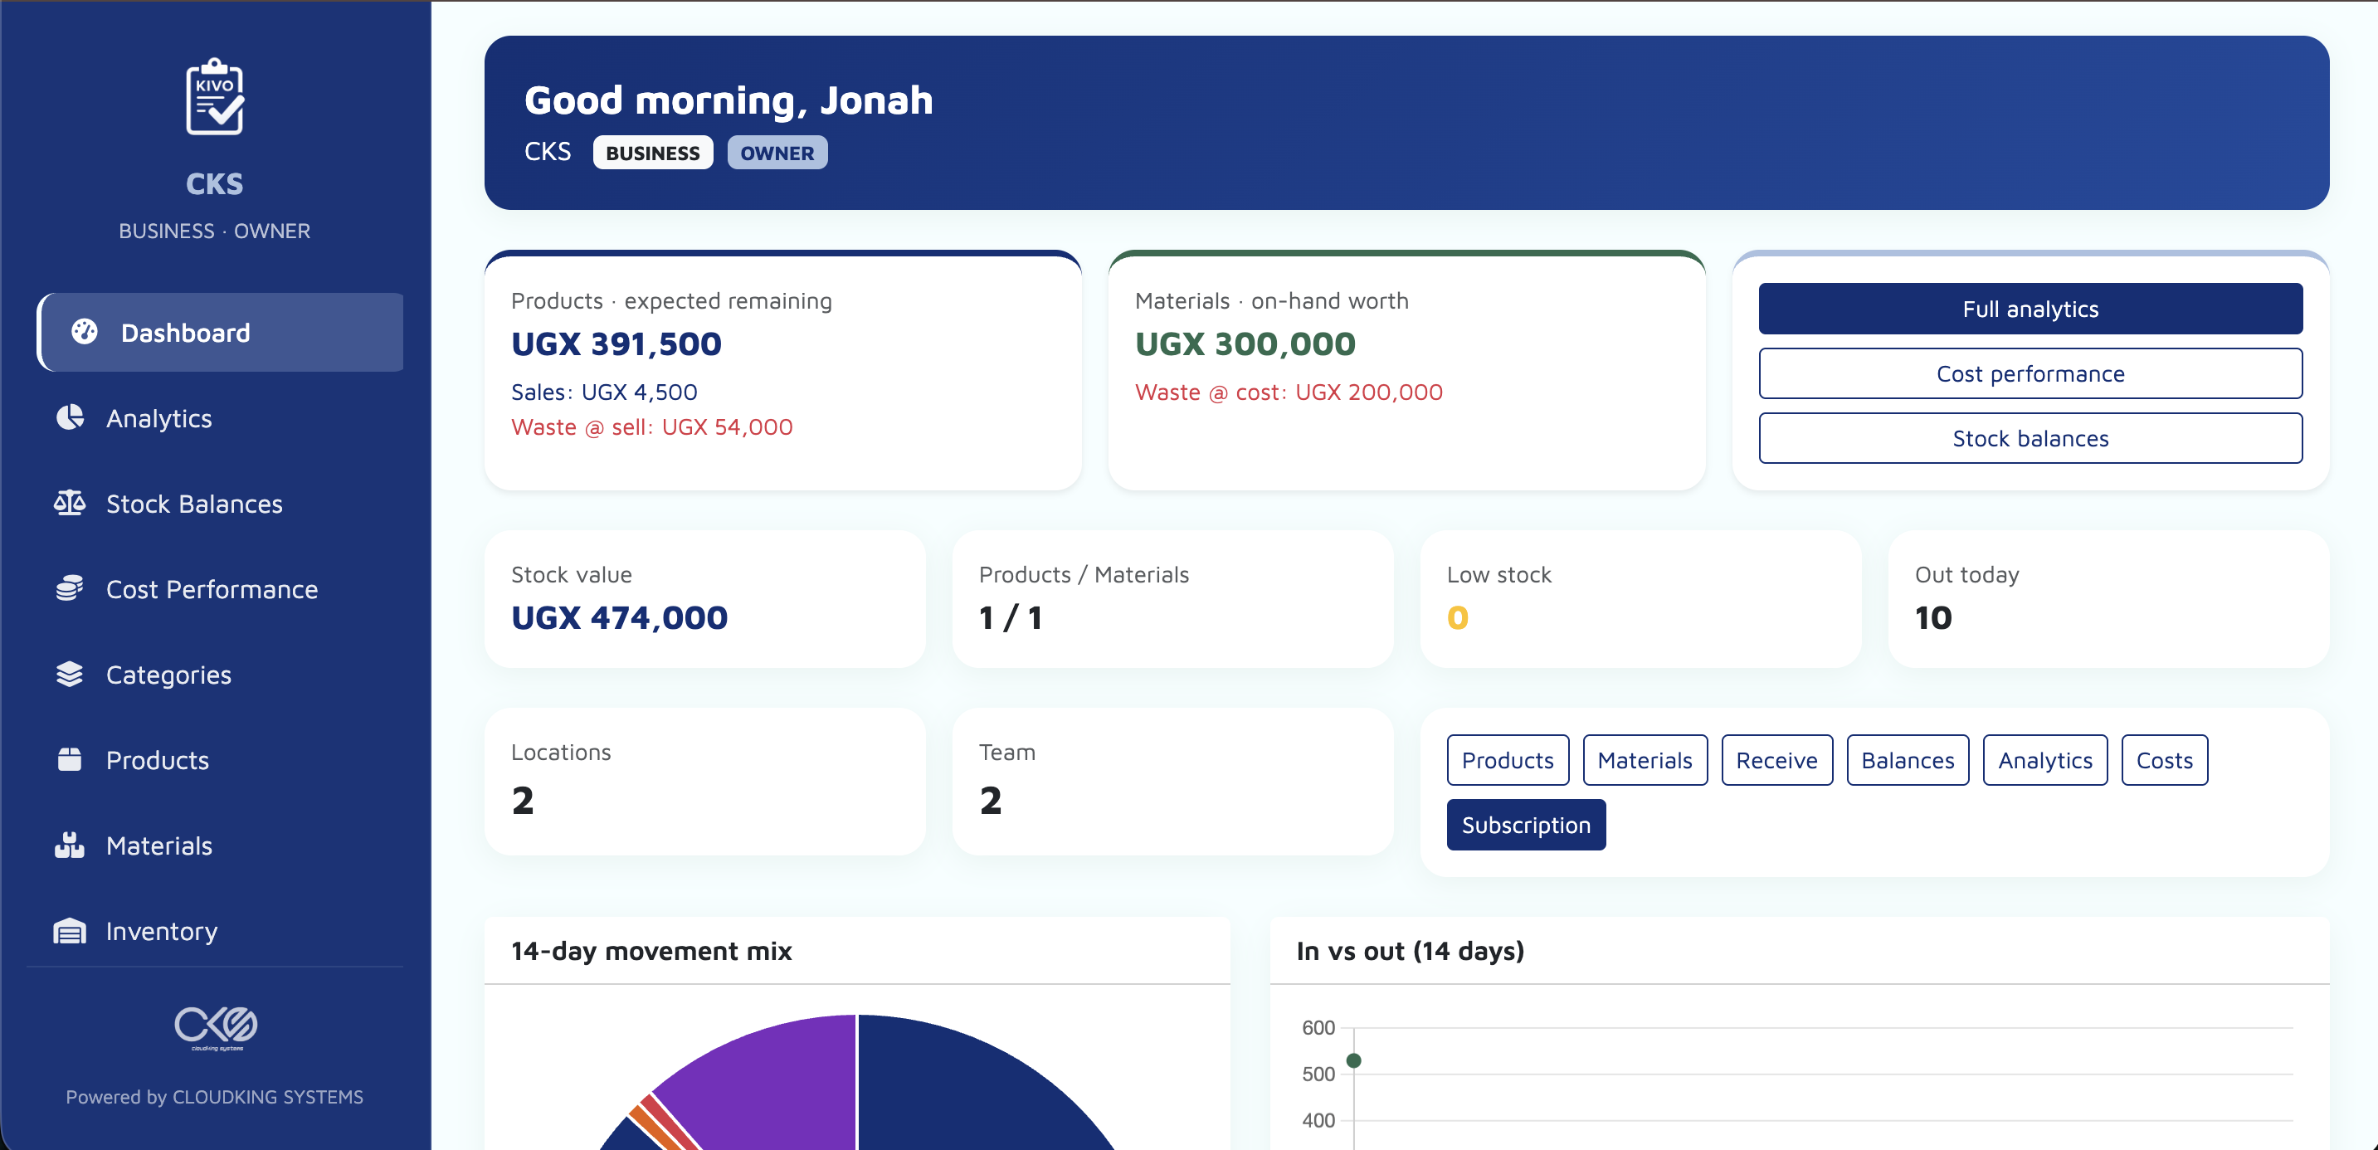Open the Categories sidebar section

coord(221,675)
